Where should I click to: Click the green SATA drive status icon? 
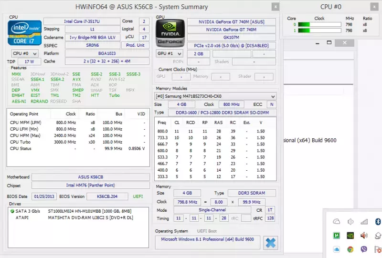(x=12, y=211)
